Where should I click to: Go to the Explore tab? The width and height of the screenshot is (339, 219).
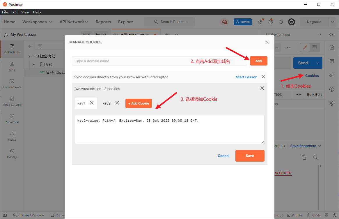125,22
